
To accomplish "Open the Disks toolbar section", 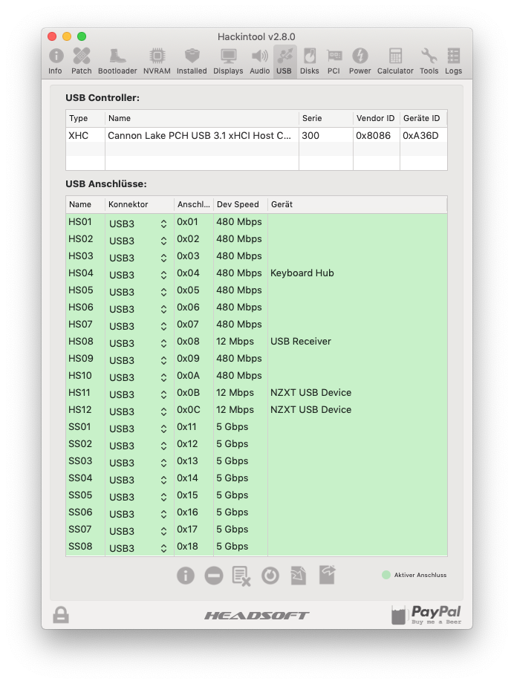I will tap(309, 61).
